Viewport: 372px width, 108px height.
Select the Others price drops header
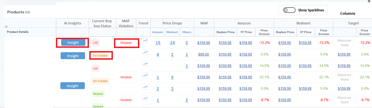pyautogui.click(x=187, y=32)
